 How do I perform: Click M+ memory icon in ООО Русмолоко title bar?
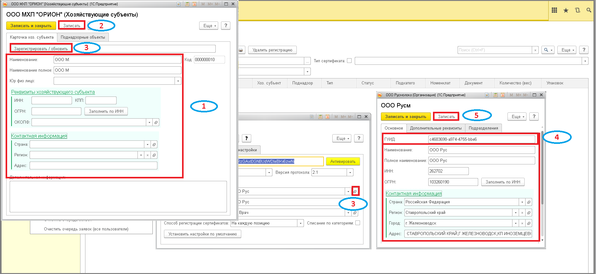519,95
